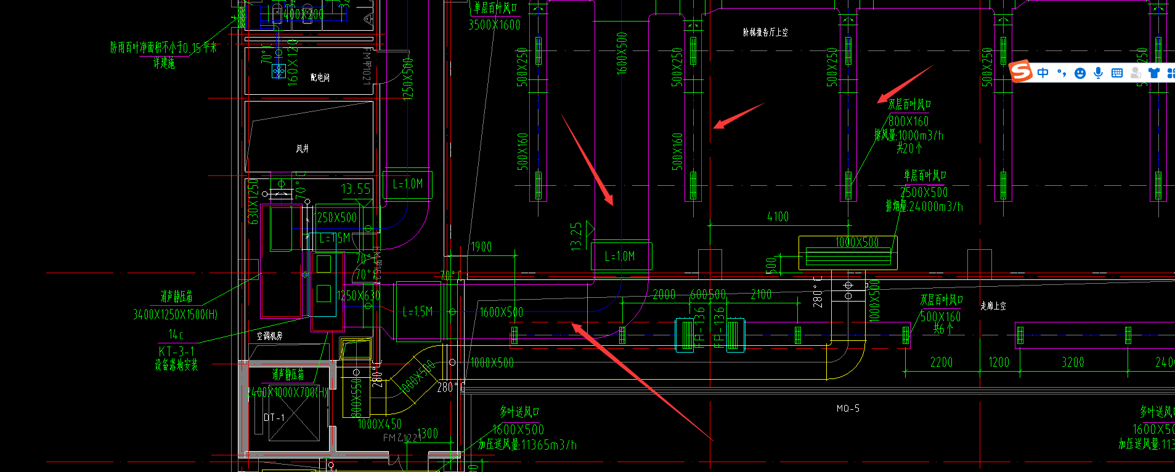
Task: Click the 2100 dimension text
Action: [x=761, y=294]
